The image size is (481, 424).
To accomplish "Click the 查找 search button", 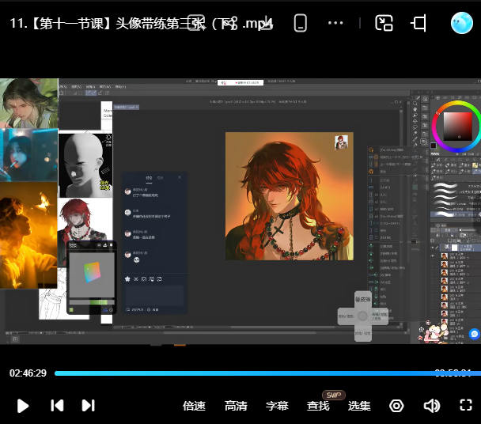I will click(x=318, y=406).
